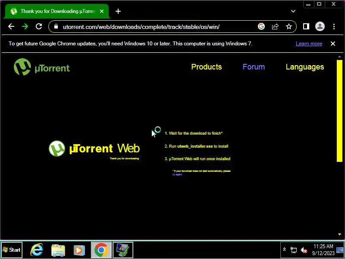Open the 'Learn more' link

coord(309,44)
